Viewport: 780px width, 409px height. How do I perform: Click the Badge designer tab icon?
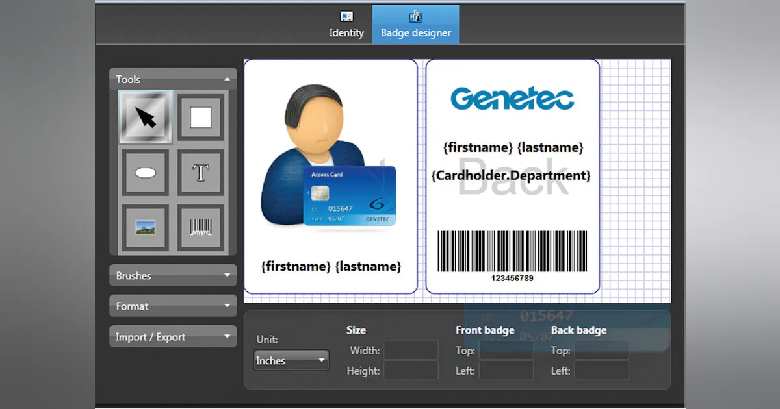(x=415, y=16)
